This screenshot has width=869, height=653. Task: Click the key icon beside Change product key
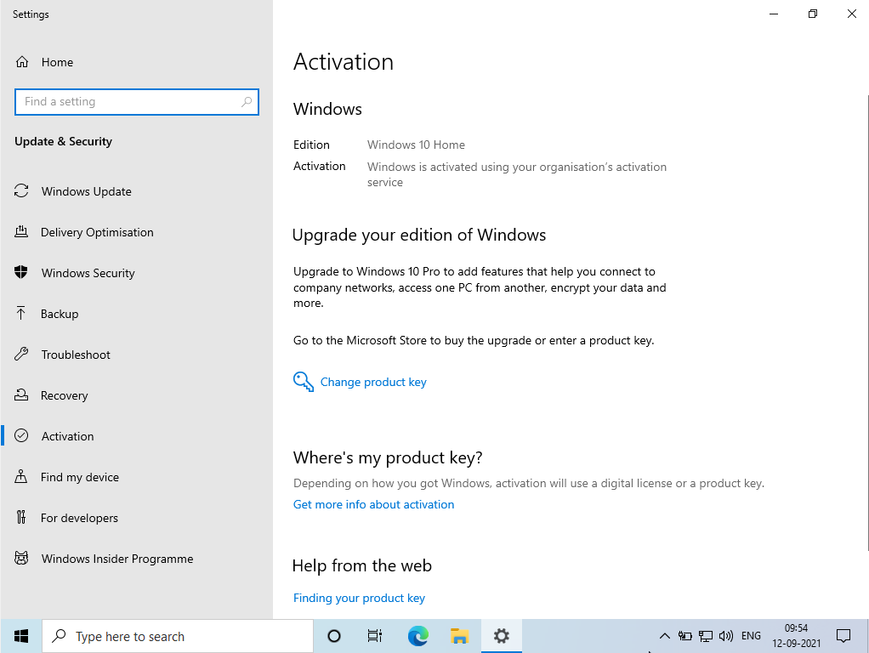point(304,382)
